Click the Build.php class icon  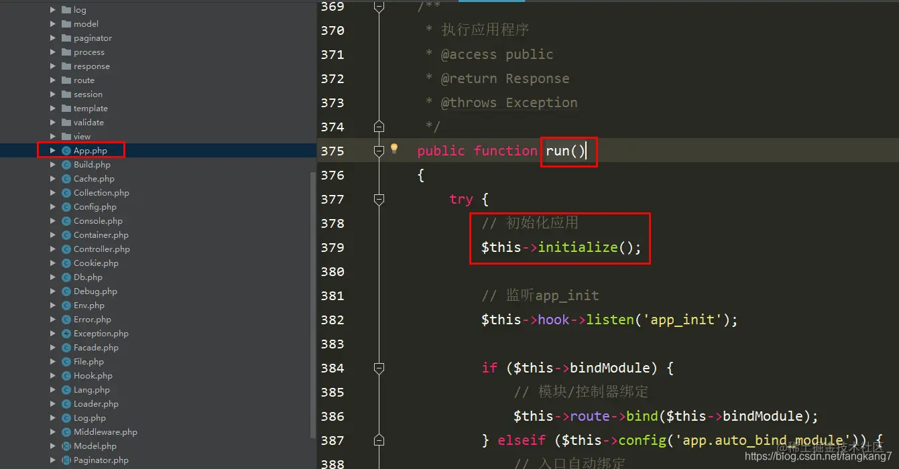point(66,165)
